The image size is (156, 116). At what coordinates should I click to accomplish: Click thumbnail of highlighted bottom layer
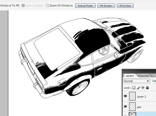[132, 114]
